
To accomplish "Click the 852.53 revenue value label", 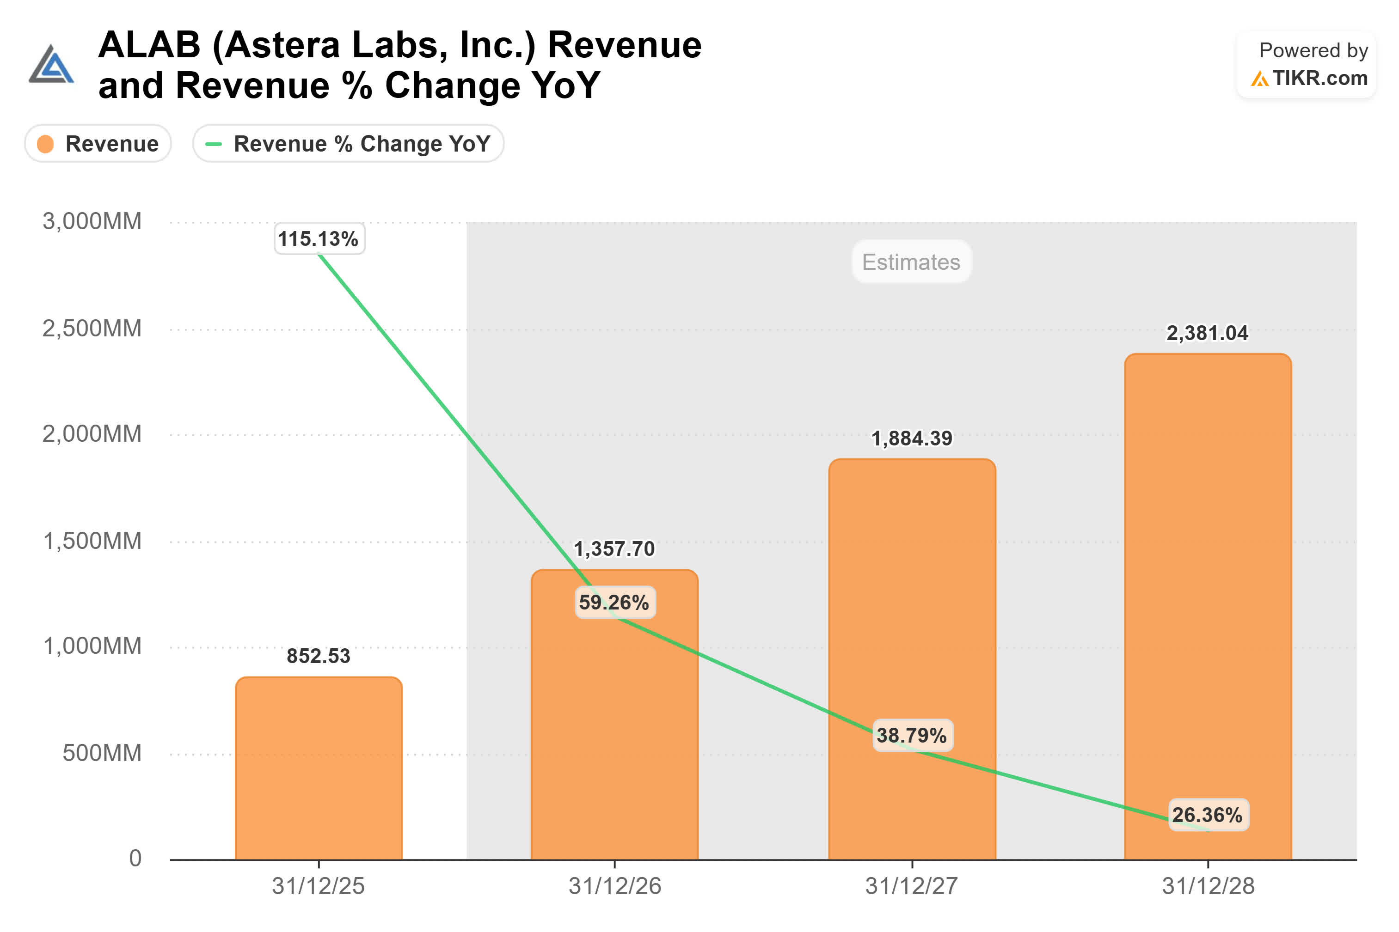I will click(x=319, y=656).
